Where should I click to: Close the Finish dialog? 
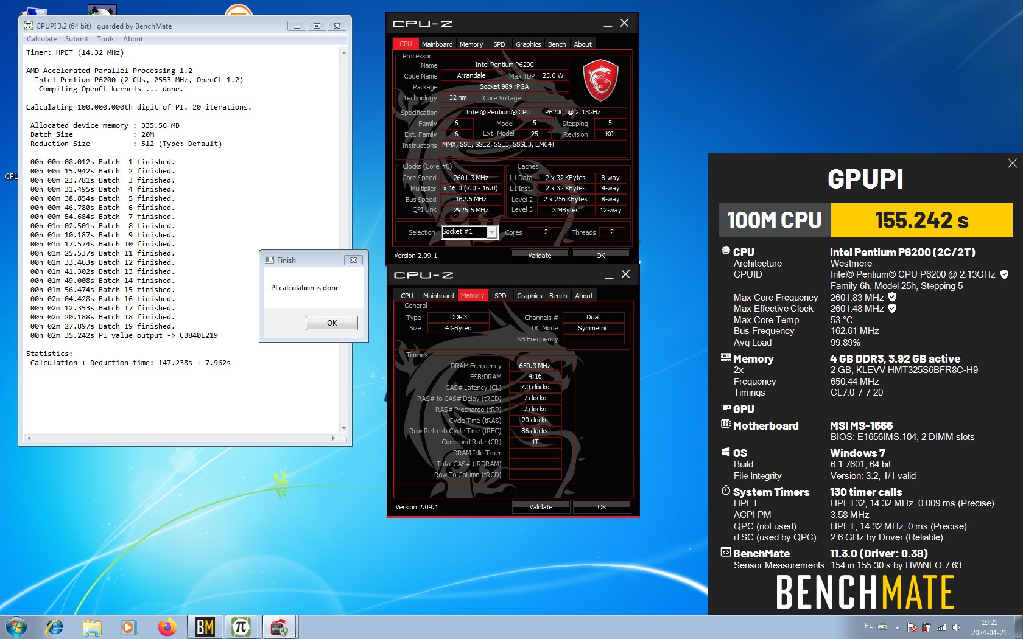tap(353, 260)
